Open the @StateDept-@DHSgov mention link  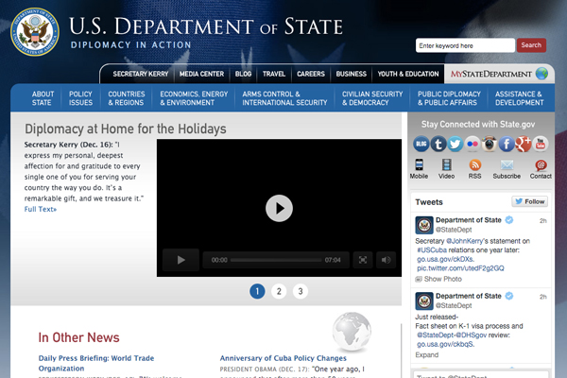[452, 335]
